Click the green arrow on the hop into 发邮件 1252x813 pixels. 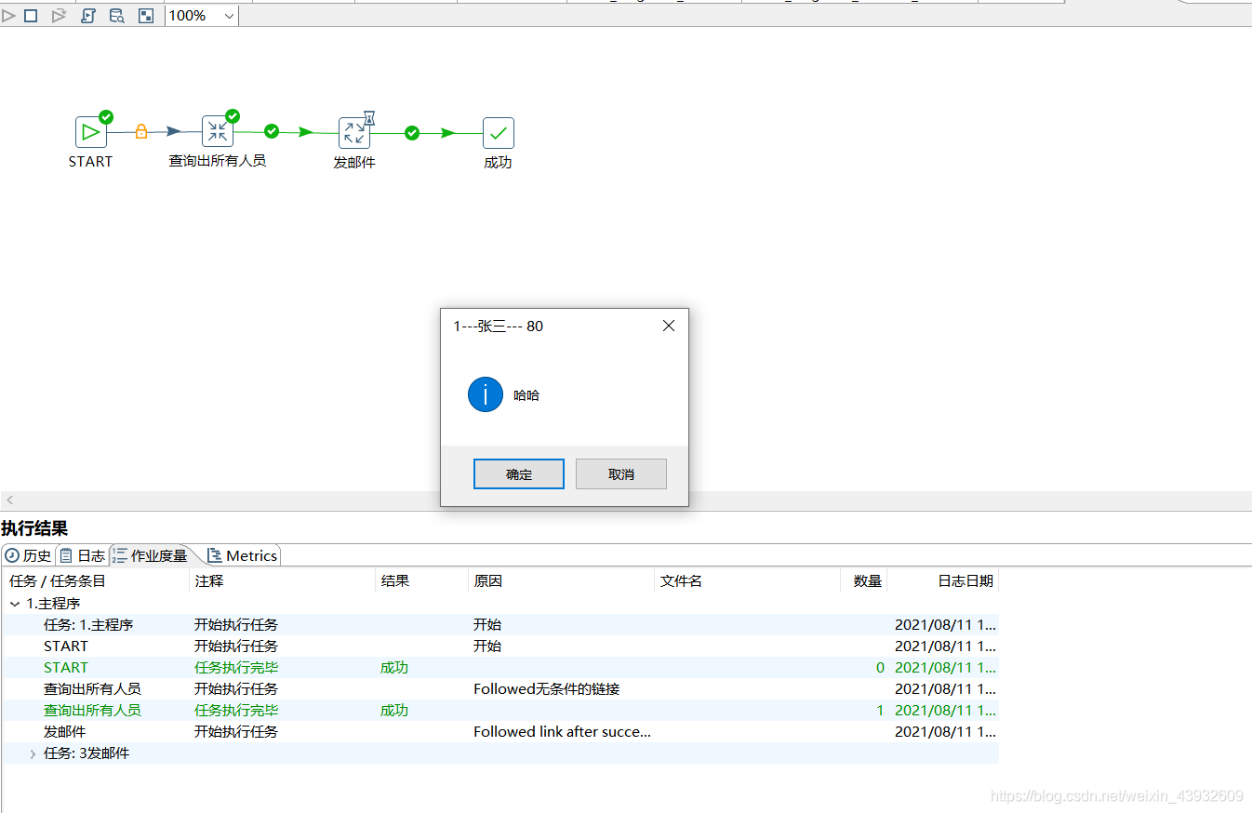[x=305, y=132]
